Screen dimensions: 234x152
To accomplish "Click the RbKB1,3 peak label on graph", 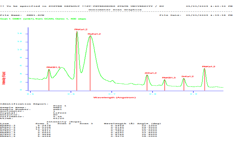I will pyautogui.click(x=169, y=78).
